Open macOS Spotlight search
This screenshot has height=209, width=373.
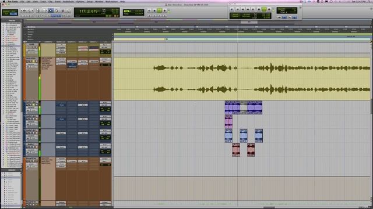(369, 1)
